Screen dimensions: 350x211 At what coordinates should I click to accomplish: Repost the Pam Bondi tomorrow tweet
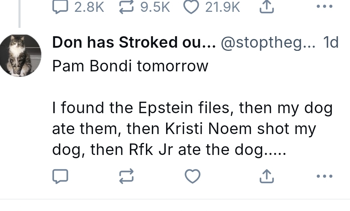(x=126, y=176)
